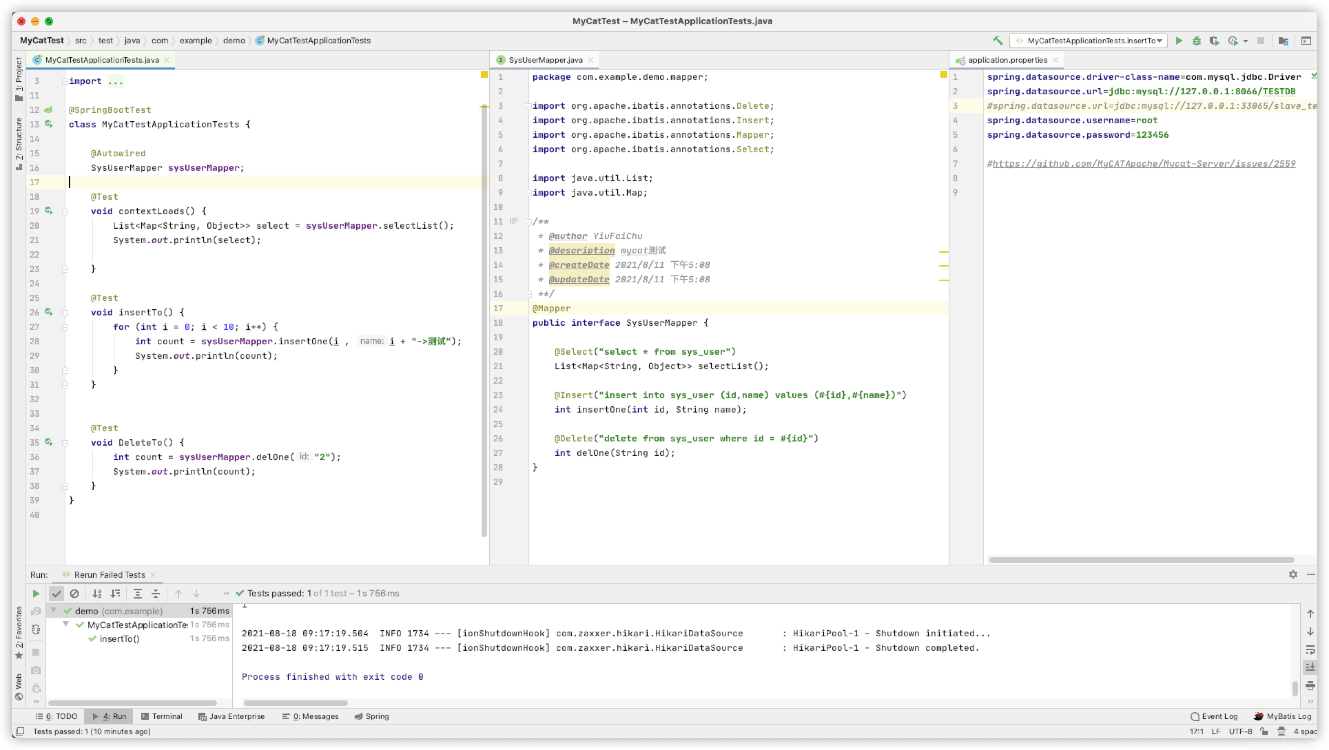Open the Terminal tool window
1329x750 pixels.
click(162, 716)
